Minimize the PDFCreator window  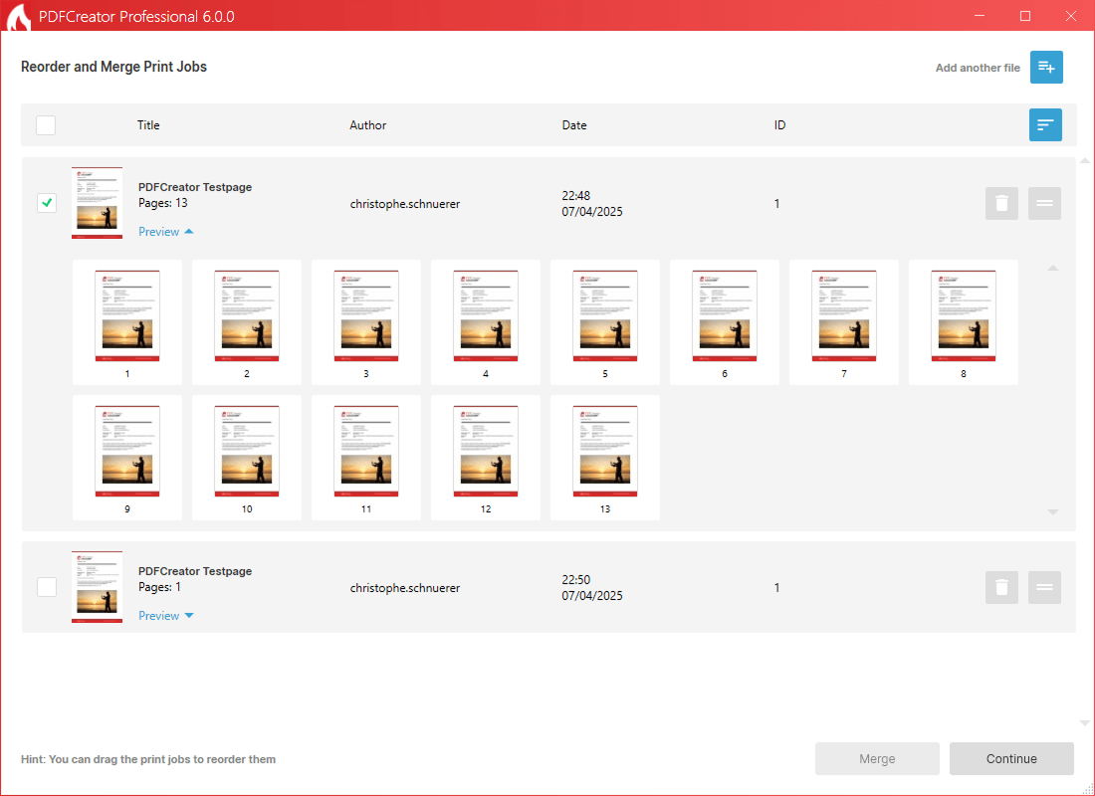coord(980,16)
